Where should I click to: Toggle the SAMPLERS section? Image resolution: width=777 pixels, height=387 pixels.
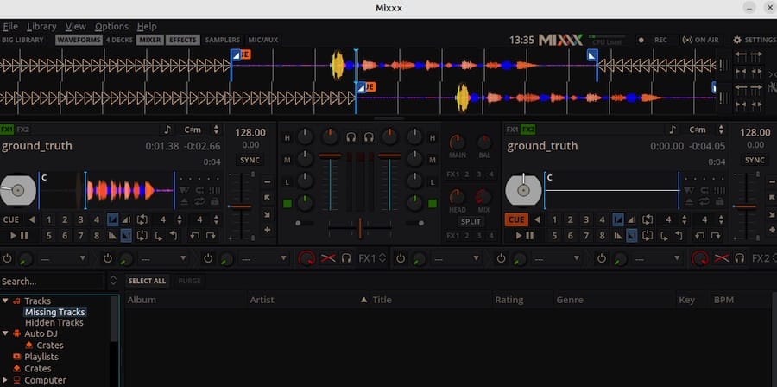[223, 40]
